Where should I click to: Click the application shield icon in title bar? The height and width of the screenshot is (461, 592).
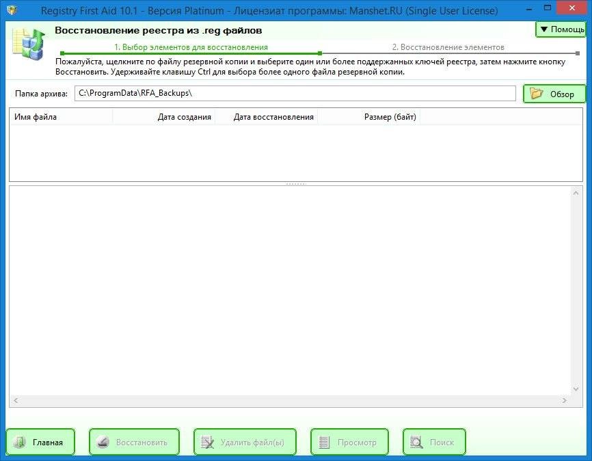(x=12, y=10)
